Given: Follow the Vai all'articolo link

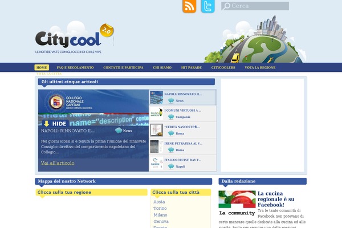Looking at the screenshot, I should tap(58, 163).
